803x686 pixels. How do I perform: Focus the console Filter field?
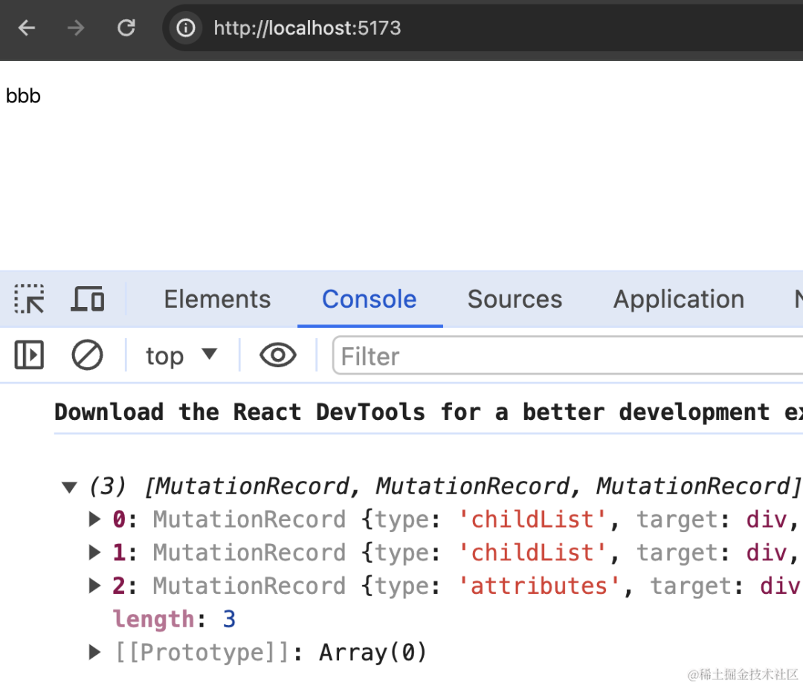pos(567,356)
